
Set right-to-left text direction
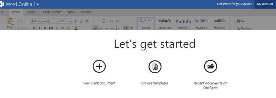point(132,28)
